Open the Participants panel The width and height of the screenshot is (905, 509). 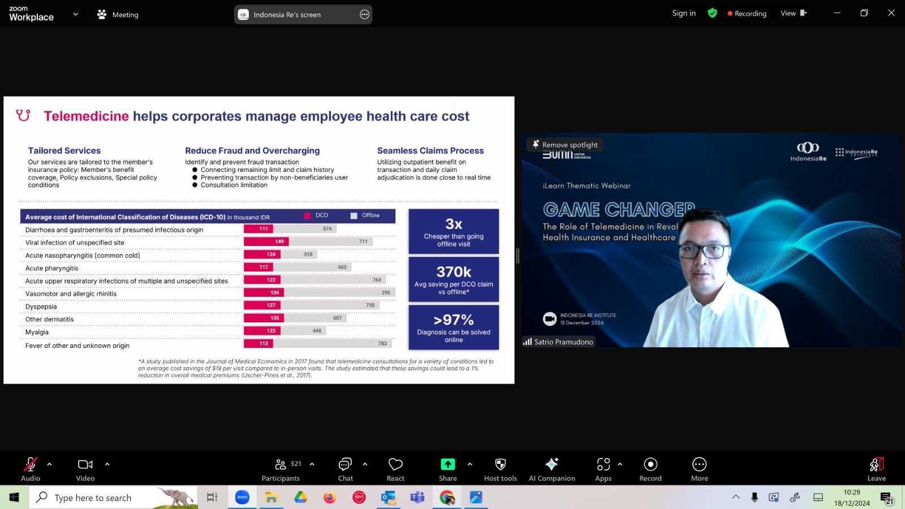click(281, 469)
